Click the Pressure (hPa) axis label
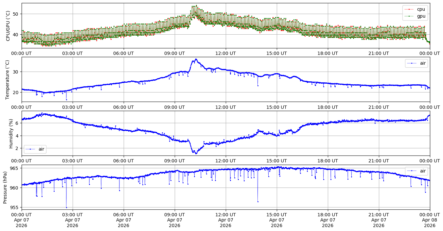The width and height of the screenshot is (443, 231). [x=5, y=187]
